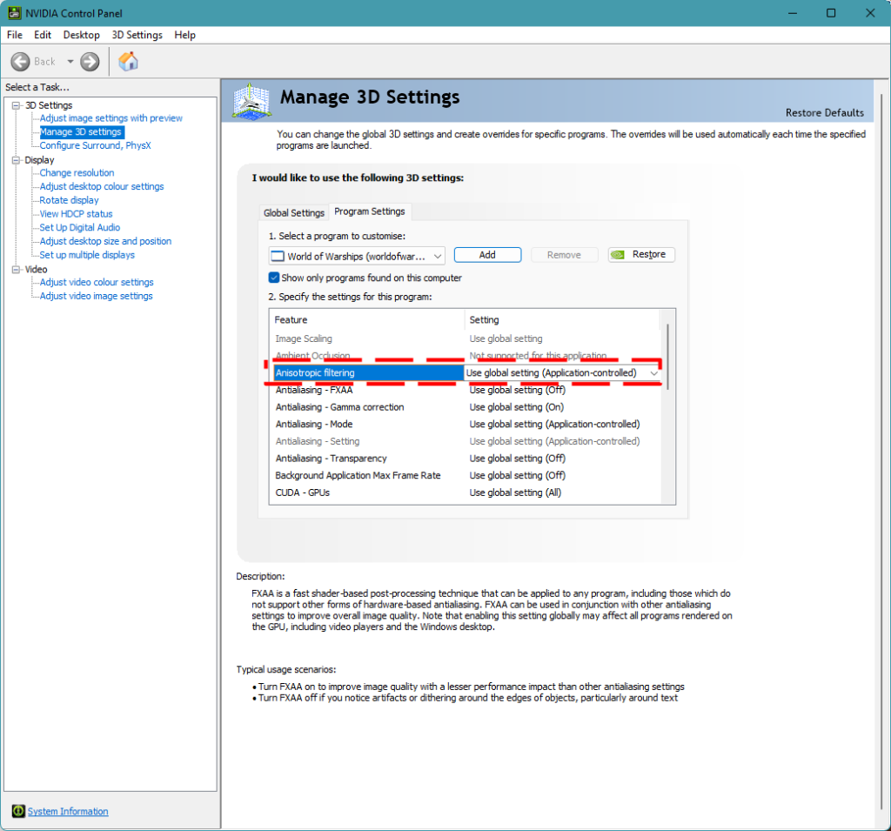Open Adjust desktop size and position

click(105, 241)
